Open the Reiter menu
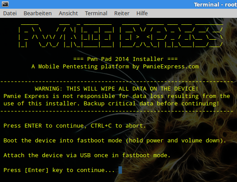 pos(122,13)
